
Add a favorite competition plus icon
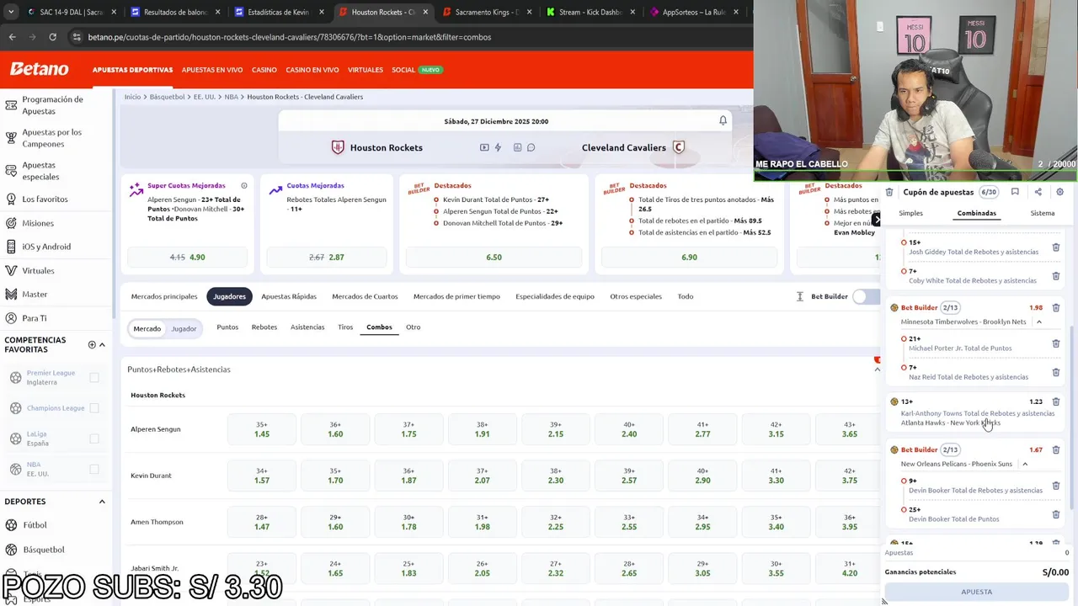pos(92,344)
